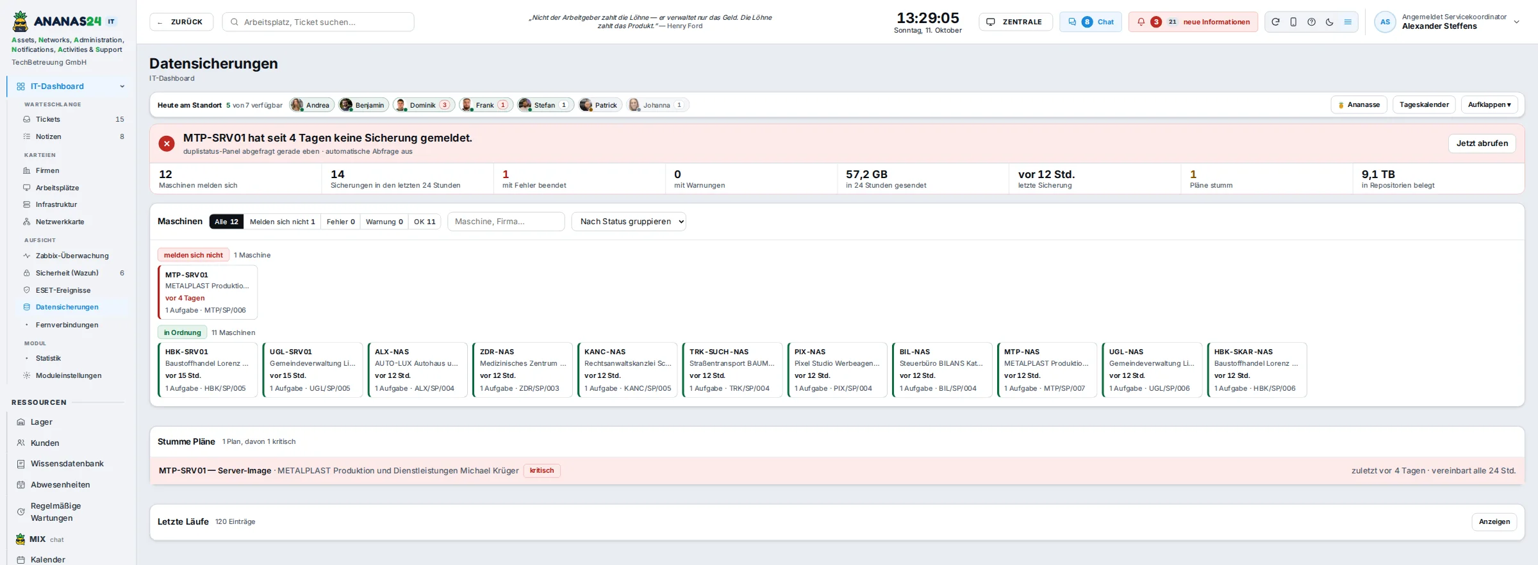Click the AS user avatar

1385,22
